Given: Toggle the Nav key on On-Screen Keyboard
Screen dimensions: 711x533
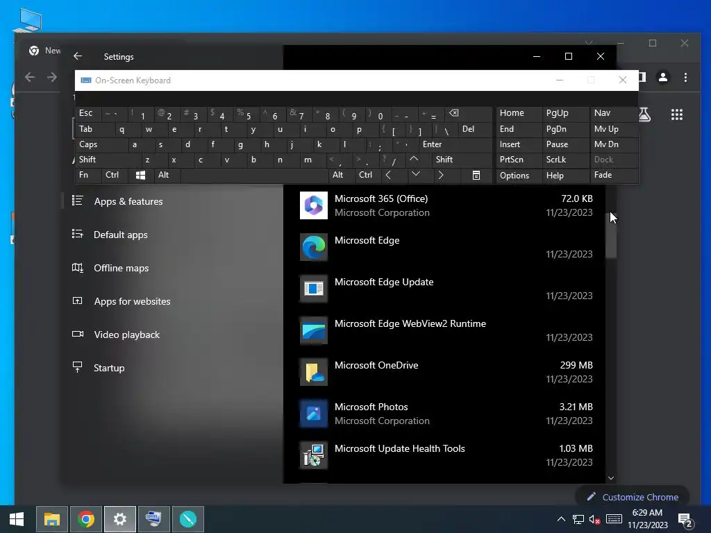Looking at the screenshot, I should coord(614,114).
